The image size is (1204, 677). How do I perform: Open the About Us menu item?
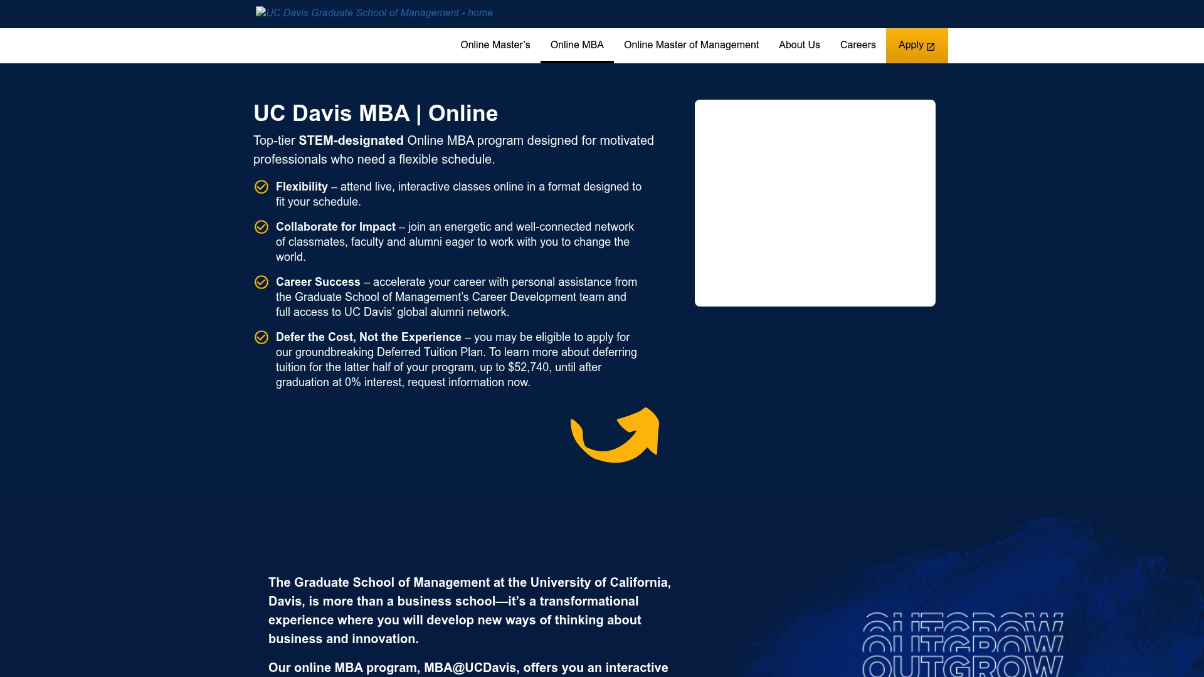click(800, 45)
